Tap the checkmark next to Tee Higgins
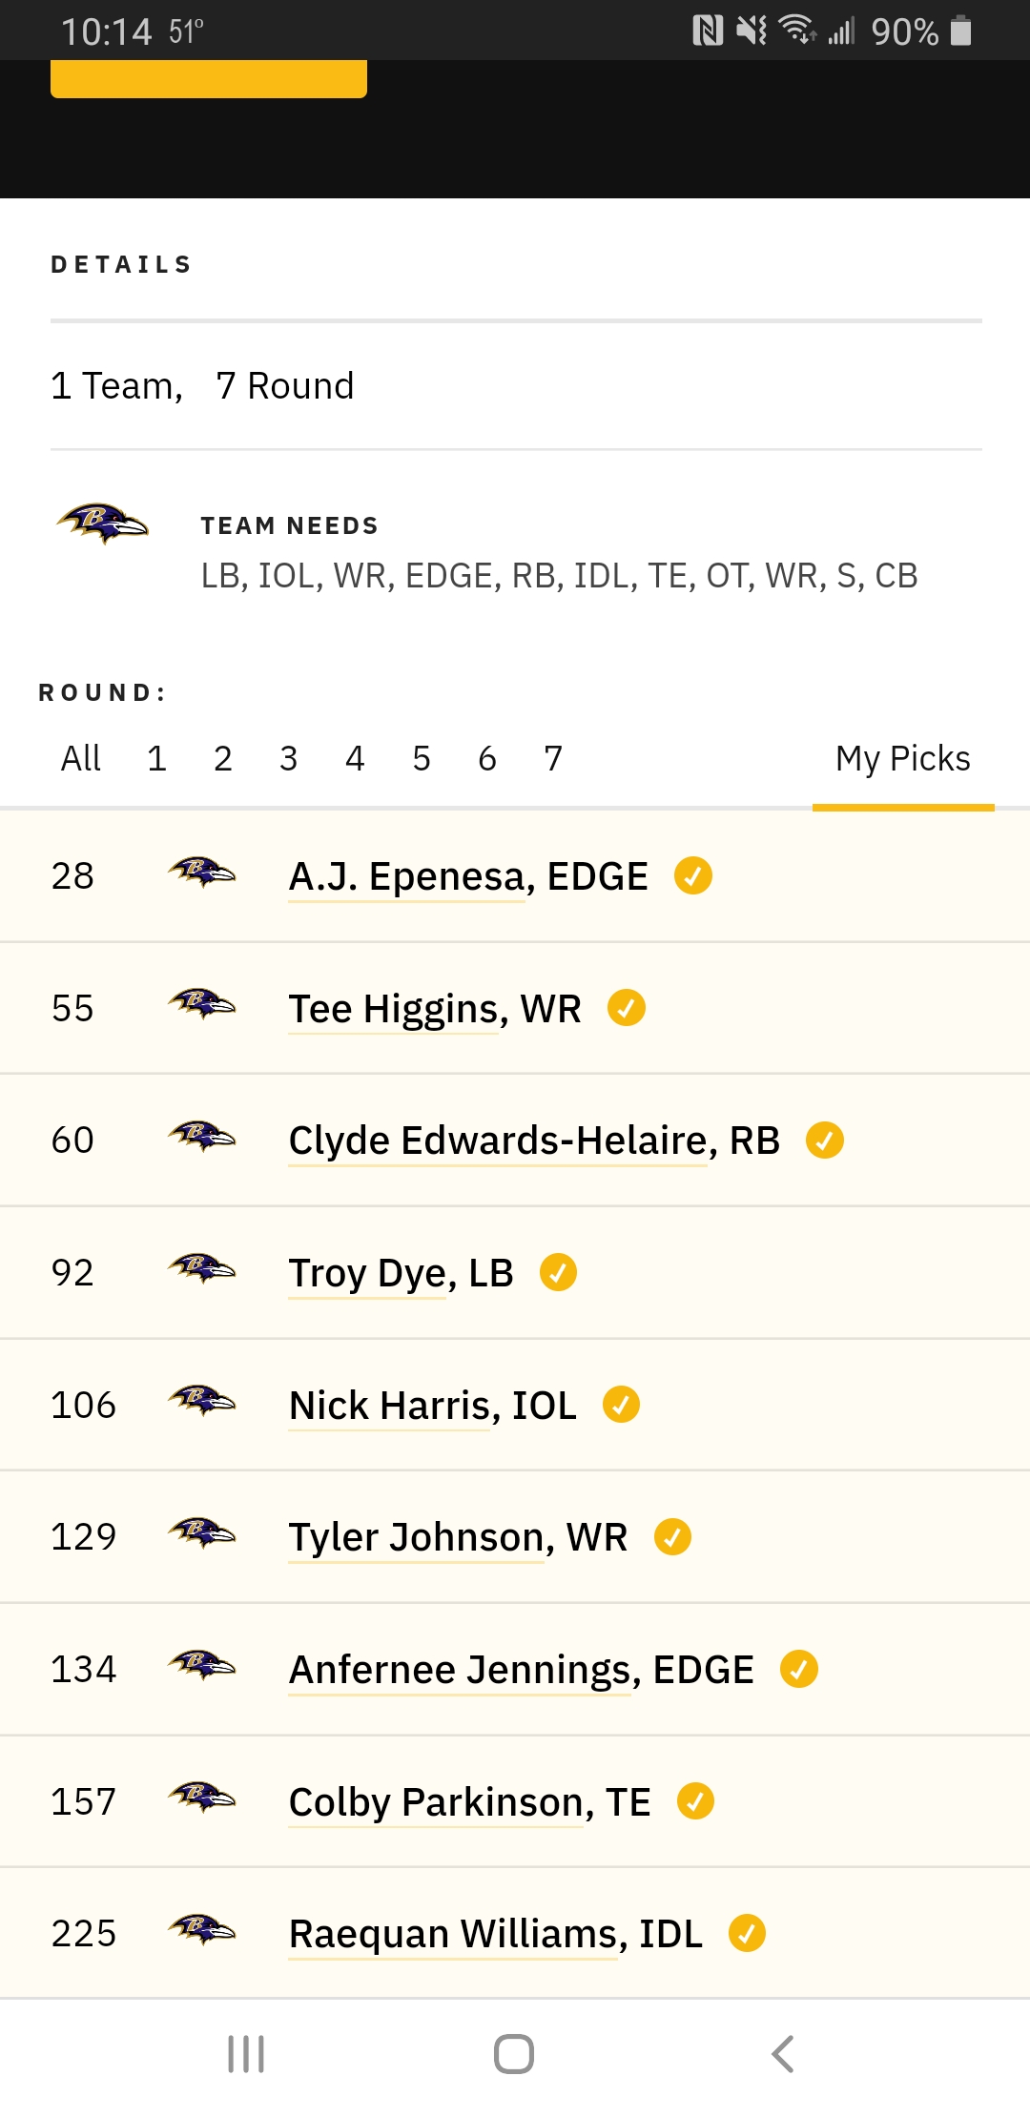1030x2117 pixels. click(x=627, y=1008)
